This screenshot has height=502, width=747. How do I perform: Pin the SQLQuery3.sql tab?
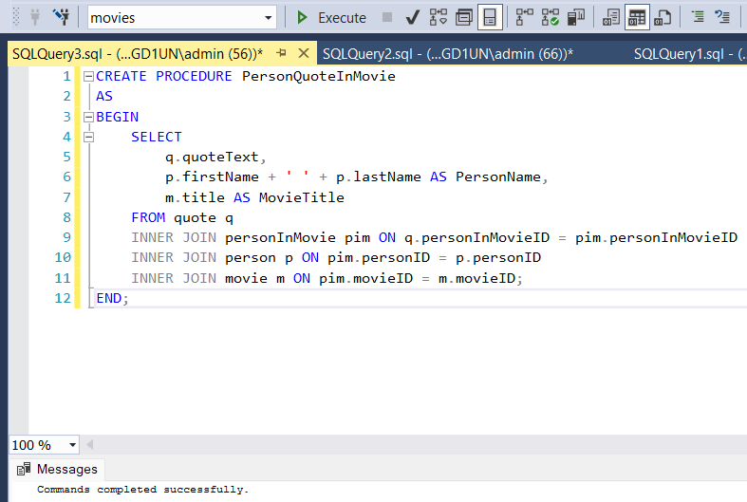[x=282, y=53]
